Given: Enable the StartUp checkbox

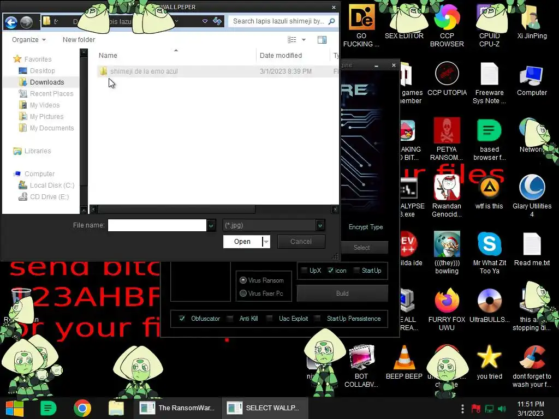Looking at the screenshot, I should [356, 271].
